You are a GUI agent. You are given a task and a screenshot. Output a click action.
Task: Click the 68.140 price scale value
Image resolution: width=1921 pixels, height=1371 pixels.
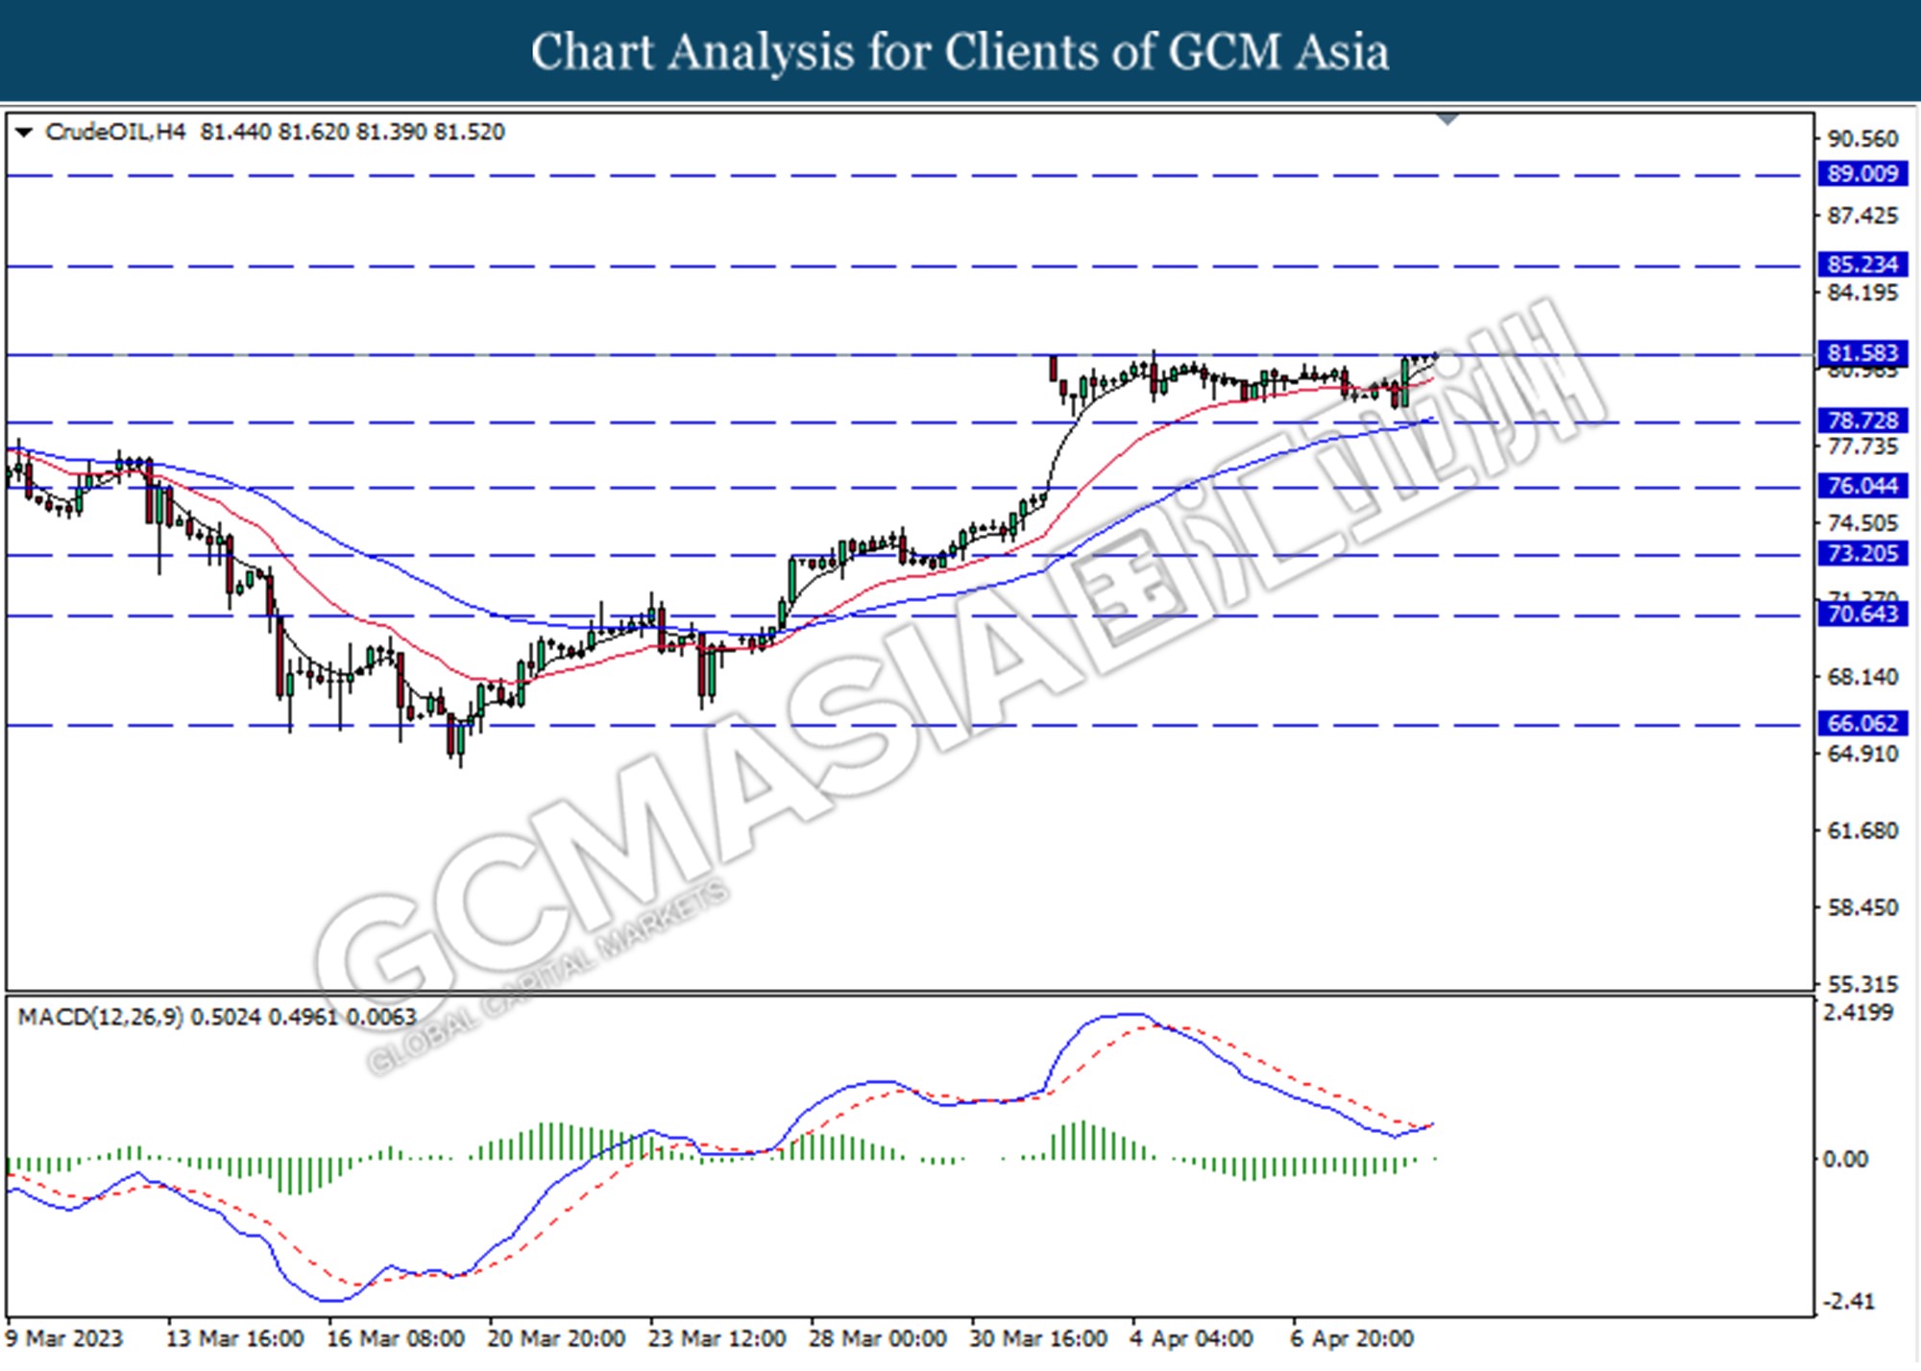tap(1862, 677)
